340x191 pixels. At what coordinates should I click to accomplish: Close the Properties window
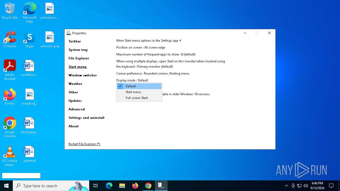click(269, 33)
